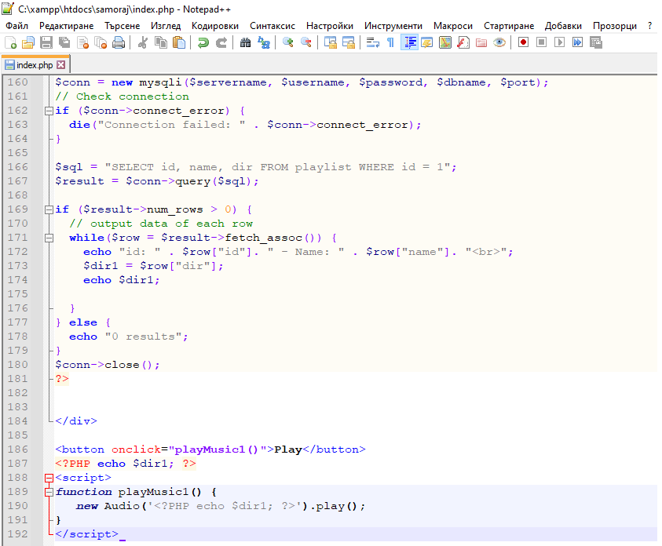Click the word 'mysqli' on line 160
The height and width of the screenshot is (546, 662).
[x=160, y=82]
